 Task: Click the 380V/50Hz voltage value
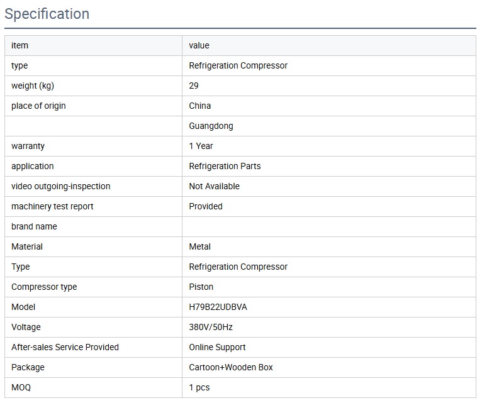[211, 327]
